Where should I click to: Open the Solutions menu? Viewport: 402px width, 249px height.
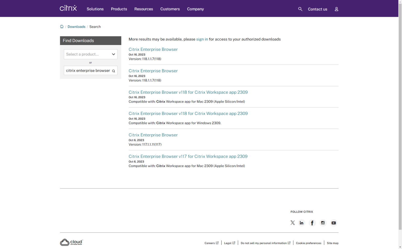coord(95,9)
